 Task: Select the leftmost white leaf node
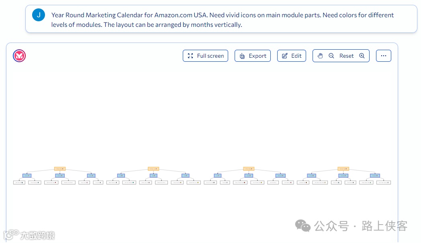19,182
